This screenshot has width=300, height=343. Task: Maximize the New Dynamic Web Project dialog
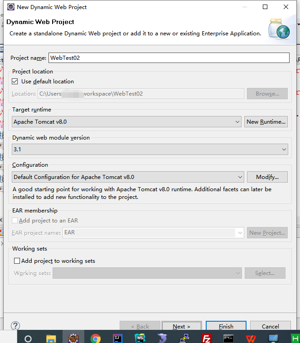point(265,7)
